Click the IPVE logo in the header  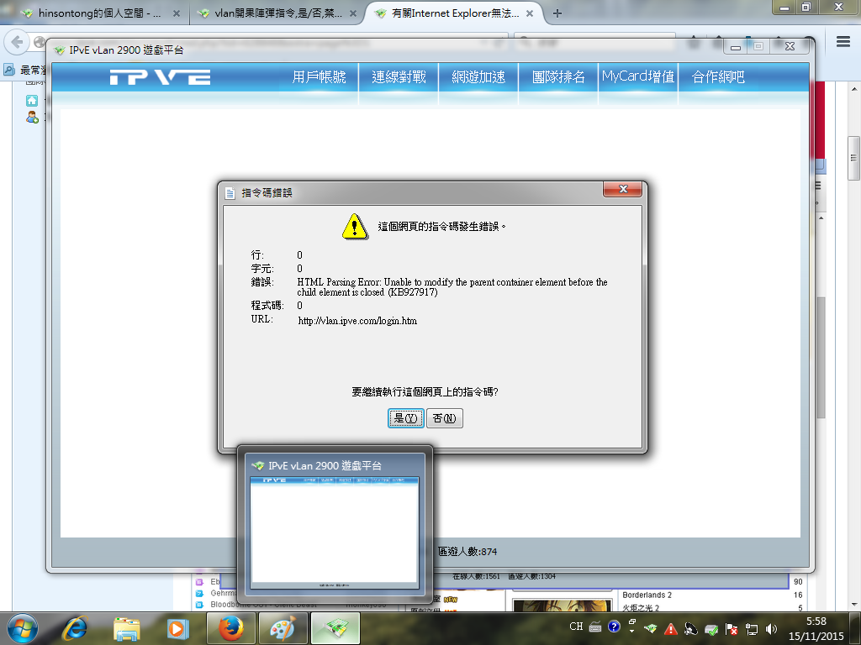pyautogui.click(x=160, y=77)
